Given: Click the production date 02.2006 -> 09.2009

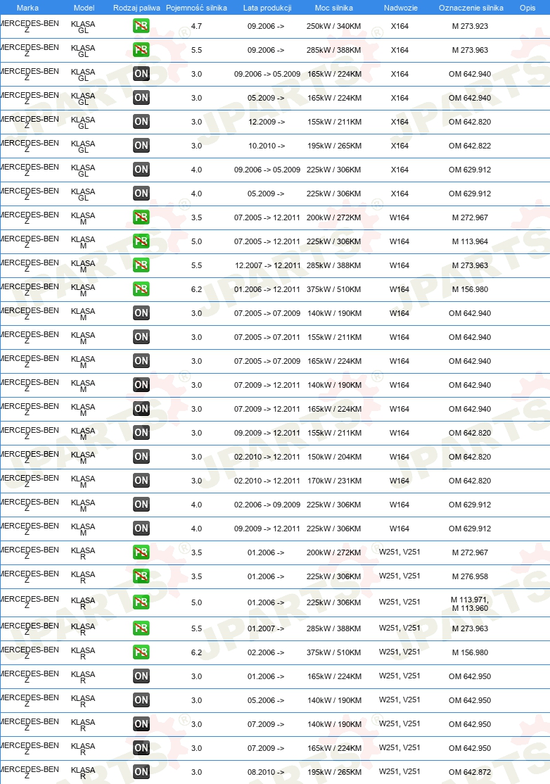Looking at the screenshot, I should tap(267, 505).
